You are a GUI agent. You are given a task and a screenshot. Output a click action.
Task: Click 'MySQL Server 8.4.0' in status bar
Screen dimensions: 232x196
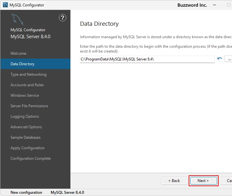pyautogui.click(x=67, y=192)
